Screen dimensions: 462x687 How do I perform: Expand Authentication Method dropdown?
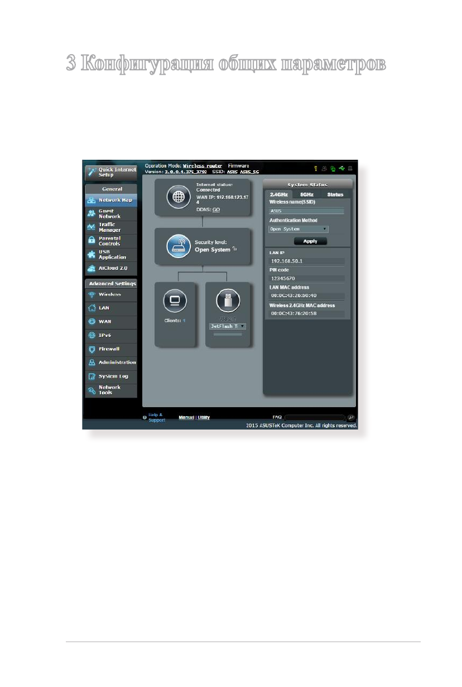[298, 229]
